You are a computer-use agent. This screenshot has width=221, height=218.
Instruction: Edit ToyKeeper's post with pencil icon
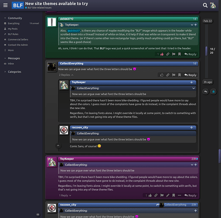pos(168,195)
